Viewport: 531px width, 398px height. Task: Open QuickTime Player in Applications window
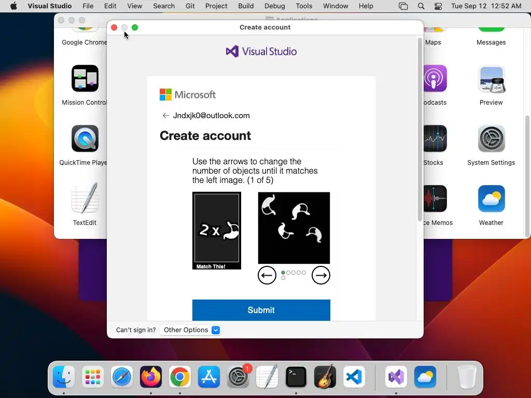85,138
